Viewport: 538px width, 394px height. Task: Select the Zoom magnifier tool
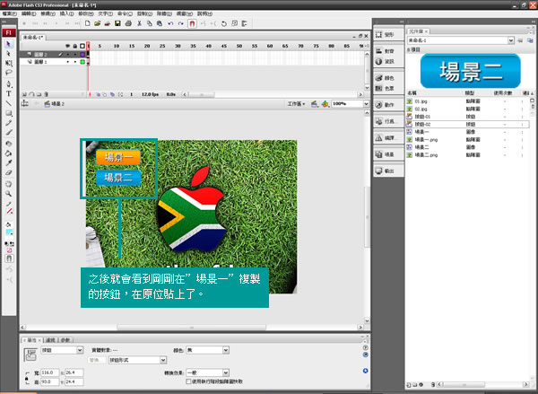[9, 194]
